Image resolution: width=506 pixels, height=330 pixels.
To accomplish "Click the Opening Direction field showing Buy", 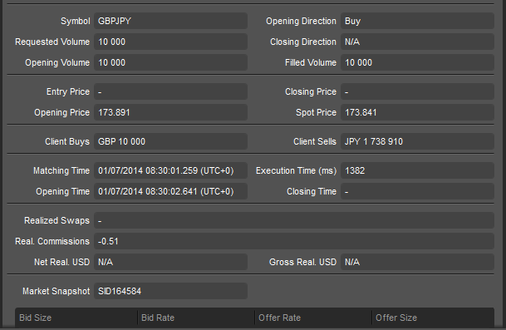I will click(x=417, y=21).
